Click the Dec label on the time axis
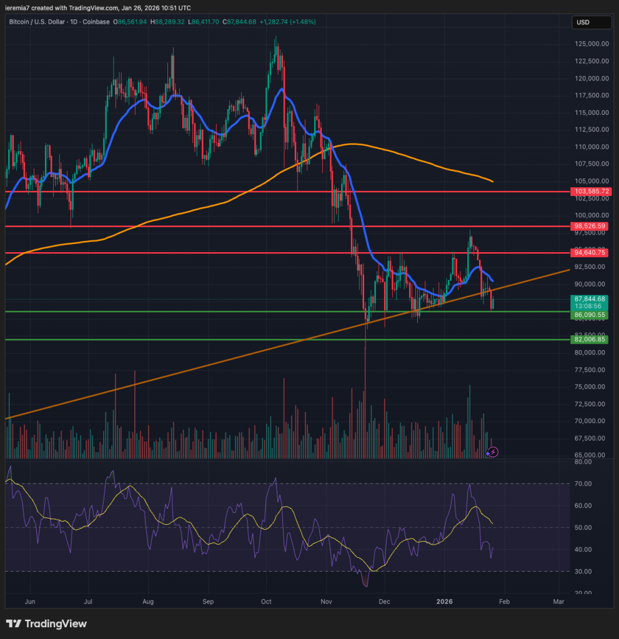Image resolution: width=619 pixels, height=639 pixels. click(x=384, y=602)
